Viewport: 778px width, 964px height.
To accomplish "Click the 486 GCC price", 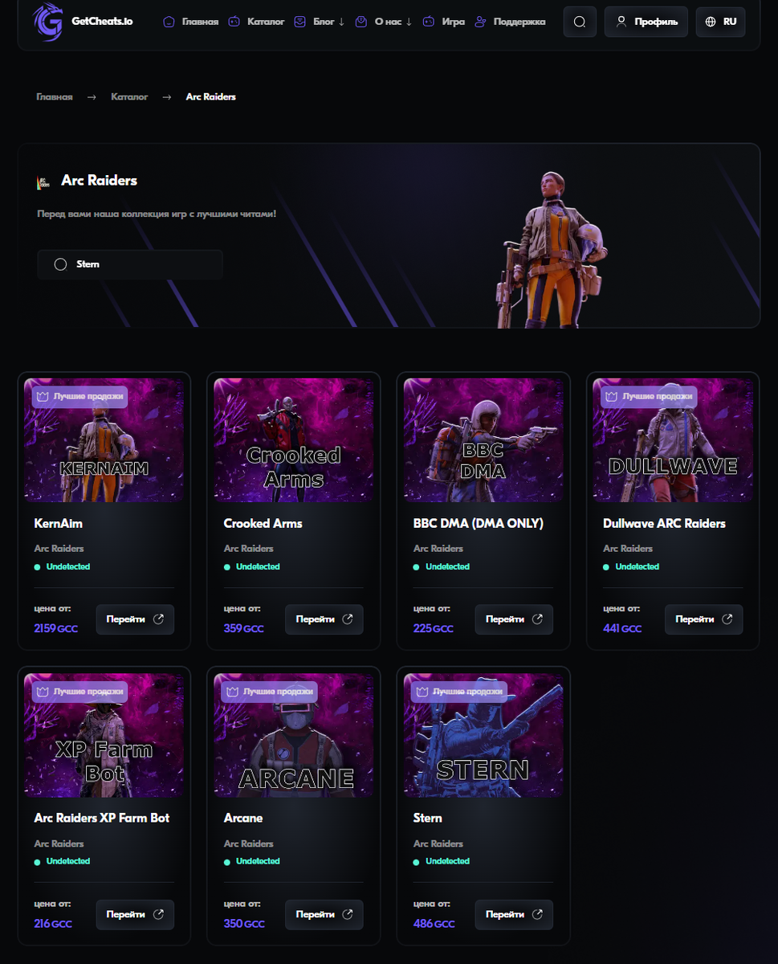I will pos(434,924).
